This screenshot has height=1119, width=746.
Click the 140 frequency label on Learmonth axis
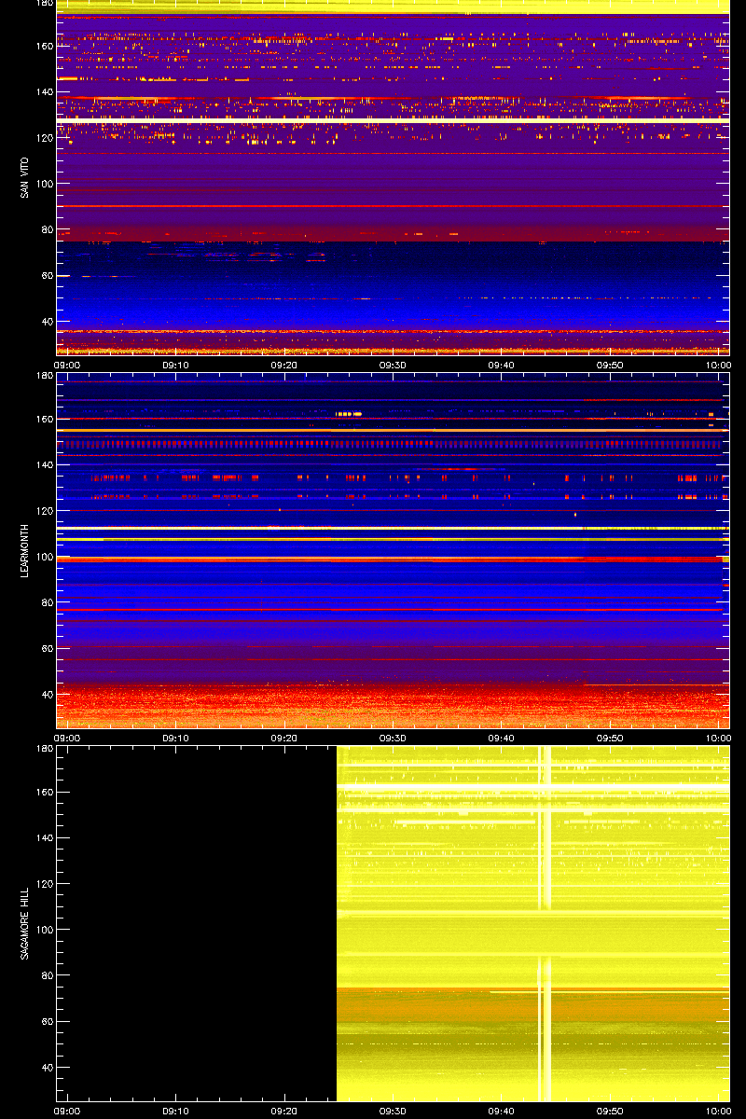44,465
